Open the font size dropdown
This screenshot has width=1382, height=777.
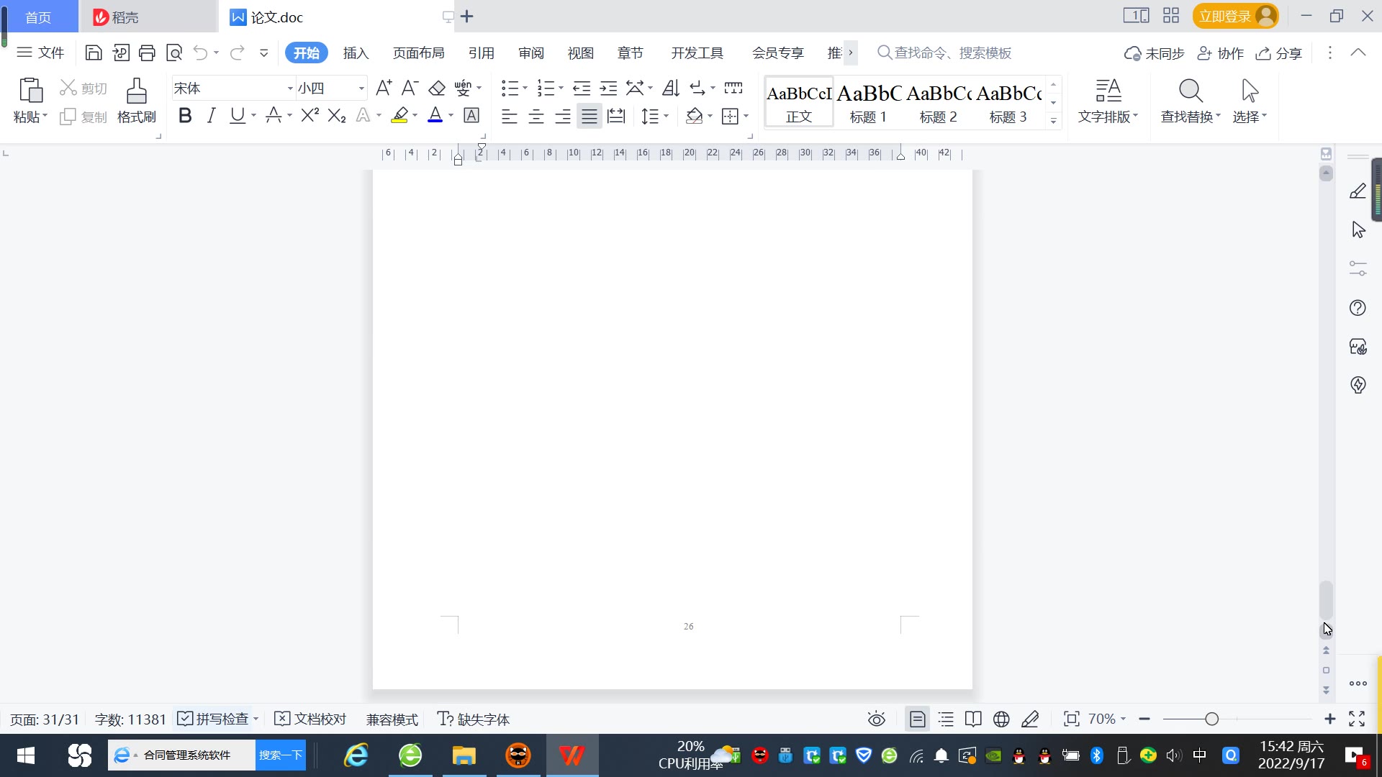(x=361, y=88)
